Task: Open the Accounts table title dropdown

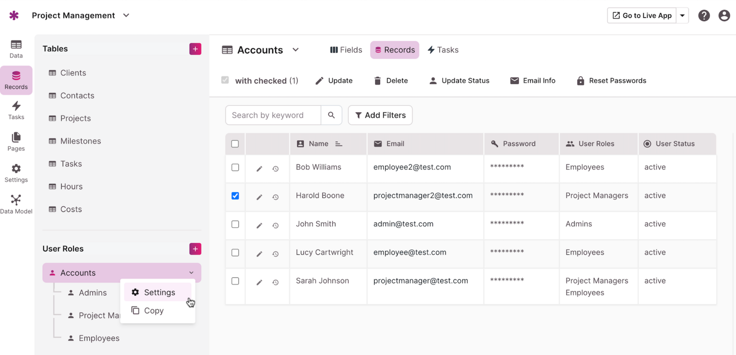Action: pos(295,50)
